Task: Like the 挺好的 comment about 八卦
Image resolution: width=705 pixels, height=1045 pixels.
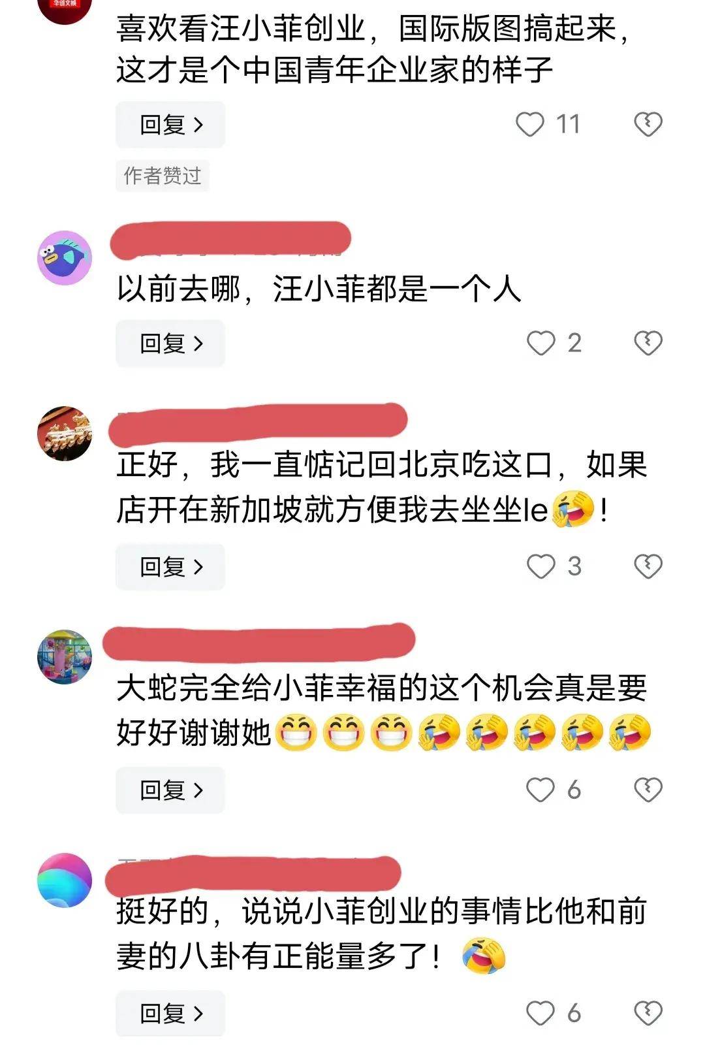Action: click(540, 1013)
